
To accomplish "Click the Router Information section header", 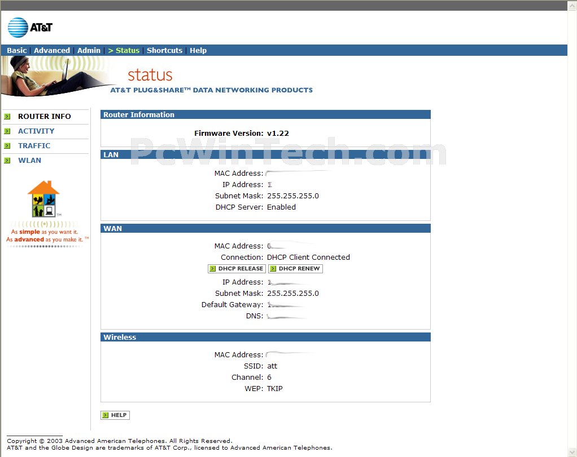I will (x=265, y=114).
